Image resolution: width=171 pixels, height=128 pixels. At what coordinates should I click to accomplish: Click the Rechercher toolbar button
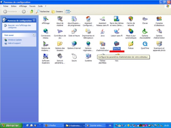(x=43, y=11)
